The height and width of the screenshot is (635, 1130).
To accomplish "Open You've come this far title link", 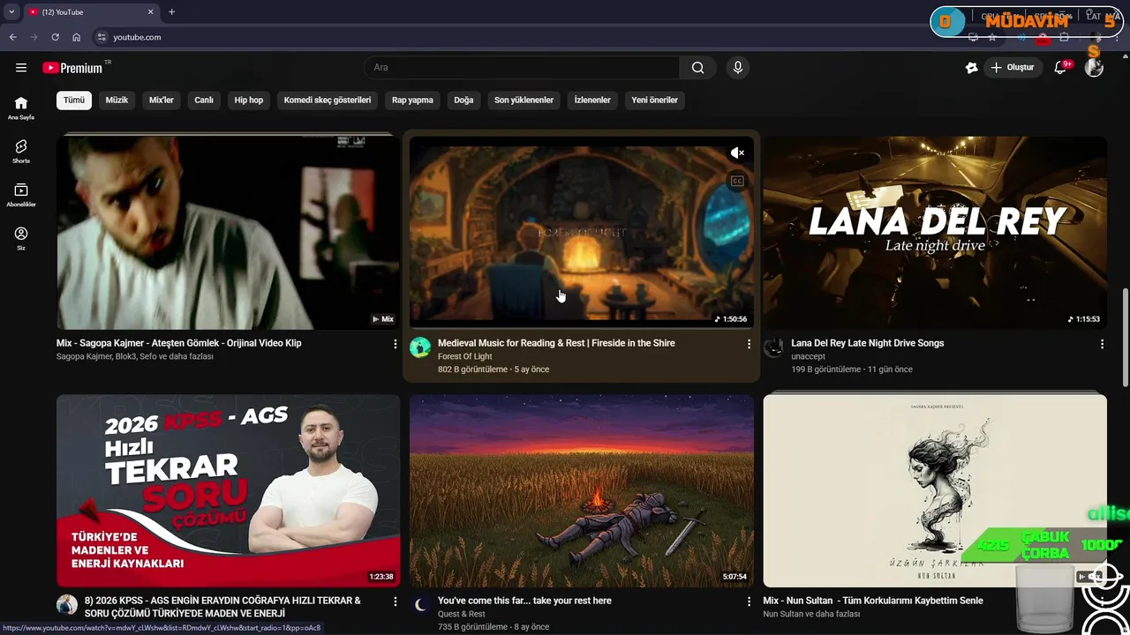I will [x=524, y=601].
